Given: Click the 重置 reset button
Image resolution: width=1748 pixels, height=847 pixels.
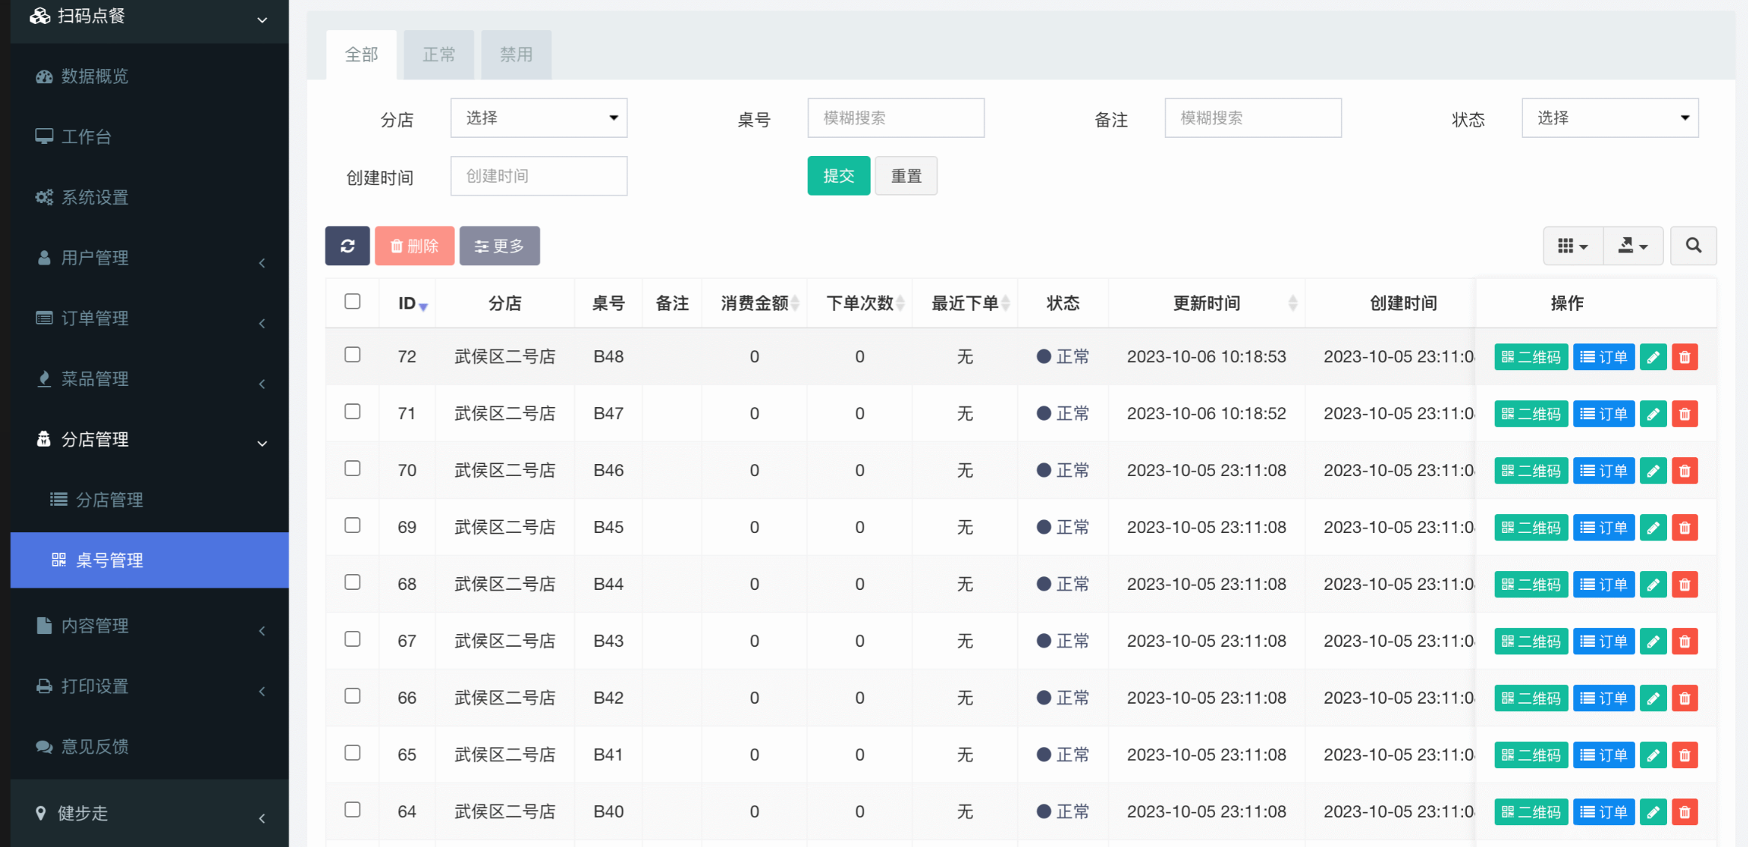Looking at the screenshot, I should 905,176.
